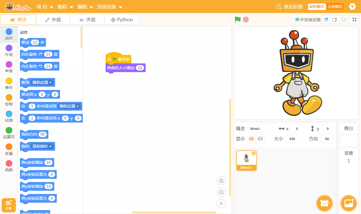Select the 动作 motion category

(x=9, y=34)
